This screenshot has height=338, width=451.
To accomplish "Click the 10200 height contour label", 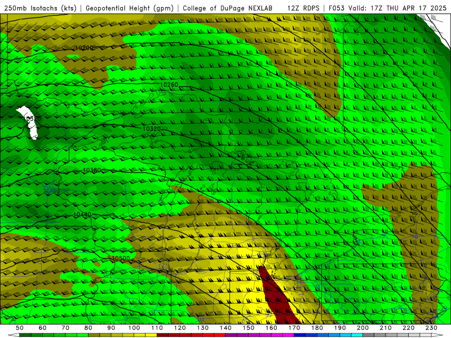I will point(84,48).
